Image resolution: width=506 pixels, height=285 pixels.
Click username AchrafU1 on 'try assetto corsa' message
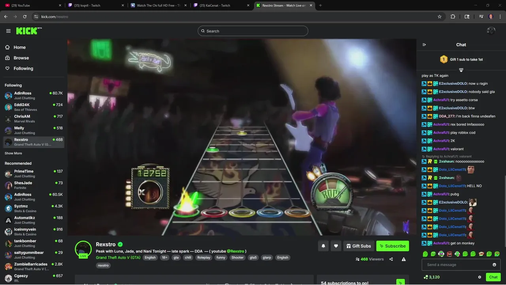pos(441,100)
